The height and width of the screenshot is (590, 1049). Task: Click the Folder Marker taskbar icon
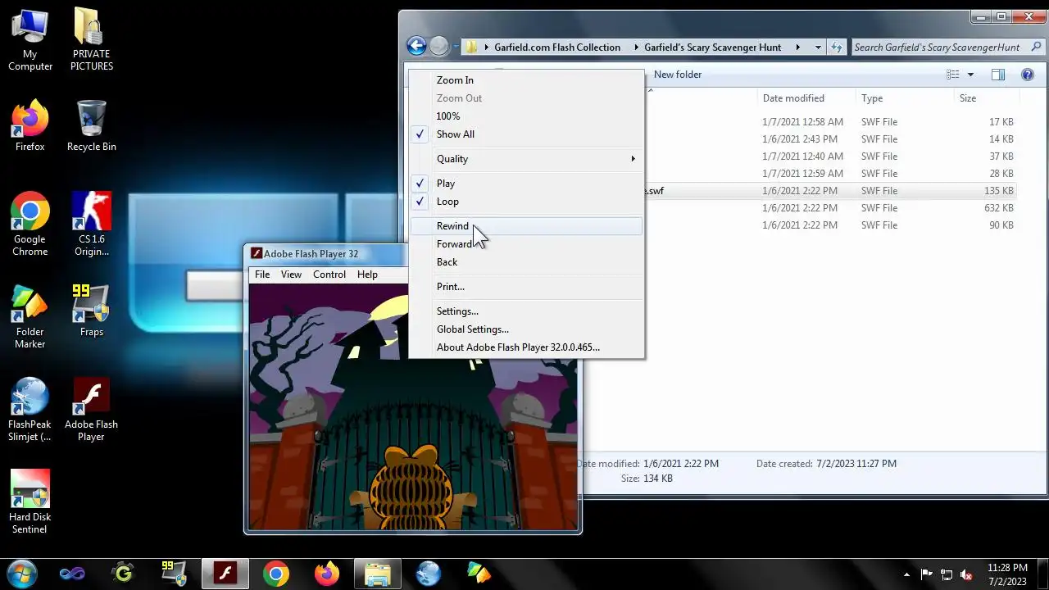(479, 574)
